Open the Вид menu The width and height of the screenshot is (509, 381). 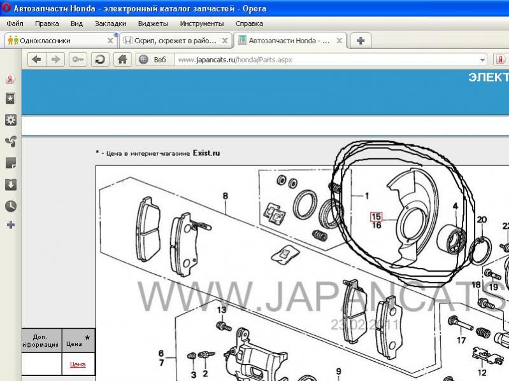point(76,24)
